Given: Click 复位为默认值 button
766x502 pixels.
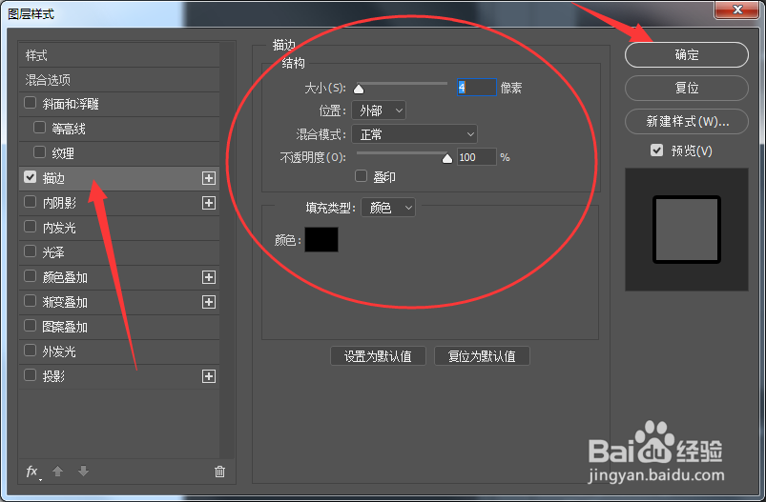Looking at the screenshot, I should pyautogui.click(x=482, y=356).
